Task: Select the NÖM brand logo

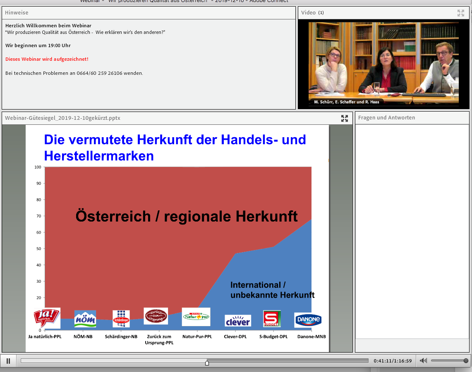Action: coord(85,319)
